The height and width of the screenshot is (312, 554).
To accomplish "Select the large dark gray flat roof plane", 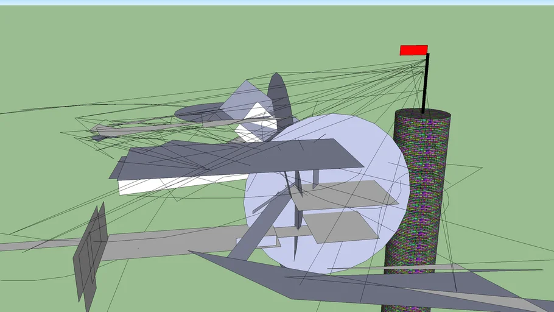I will coord(237,158).
